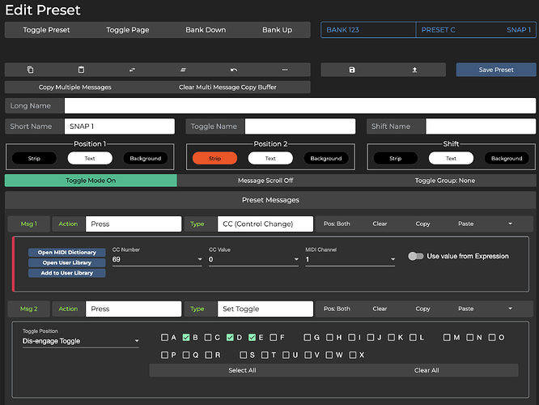Open the CC Number dropdown
Screen dimensions: 539x405
click(156, 260)
